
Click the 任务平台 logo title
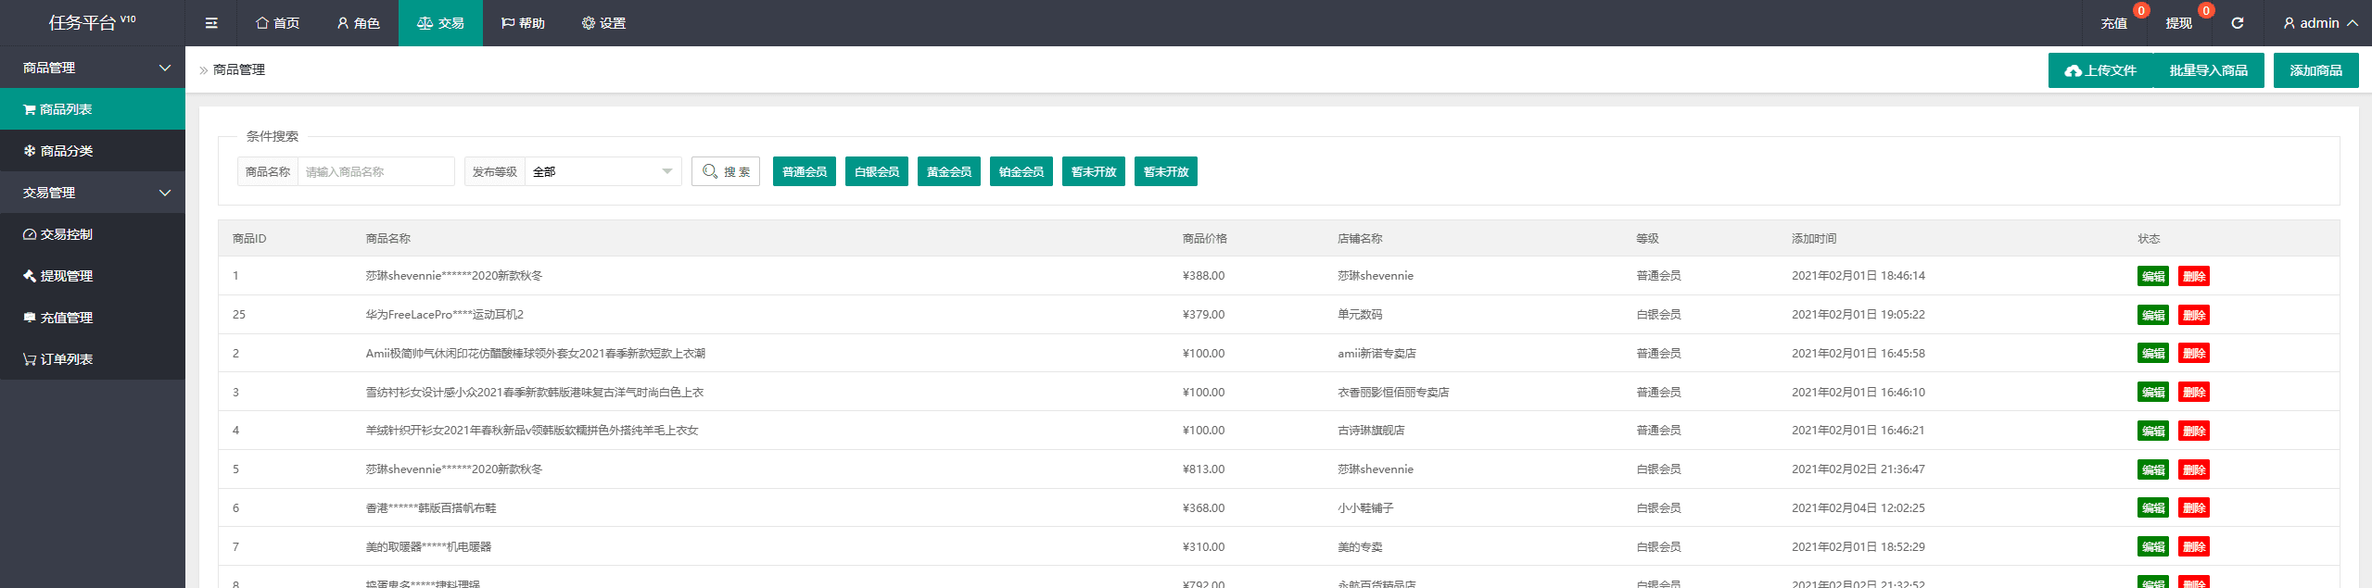coord(92,22)
